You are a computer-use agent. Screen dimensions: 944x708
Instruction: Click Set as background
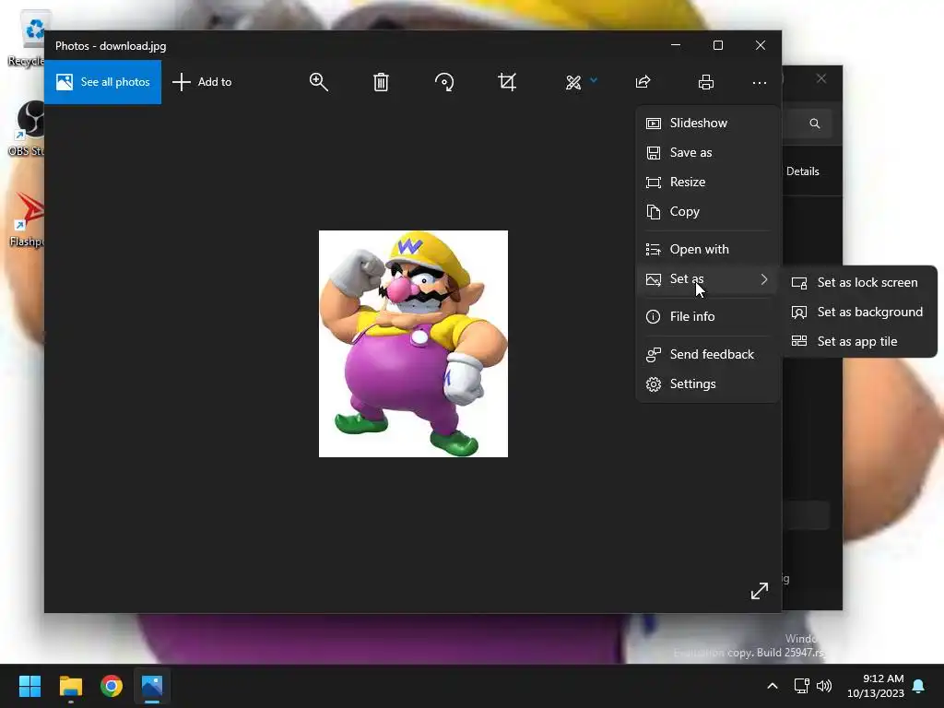coord(859,312)
